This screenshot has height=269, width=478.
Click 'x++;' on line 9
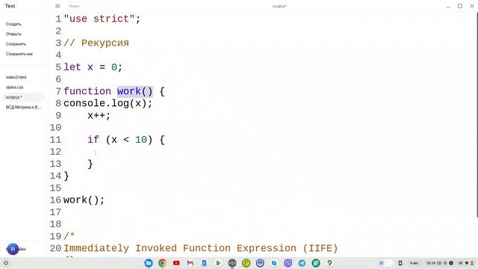coord(99,116)
